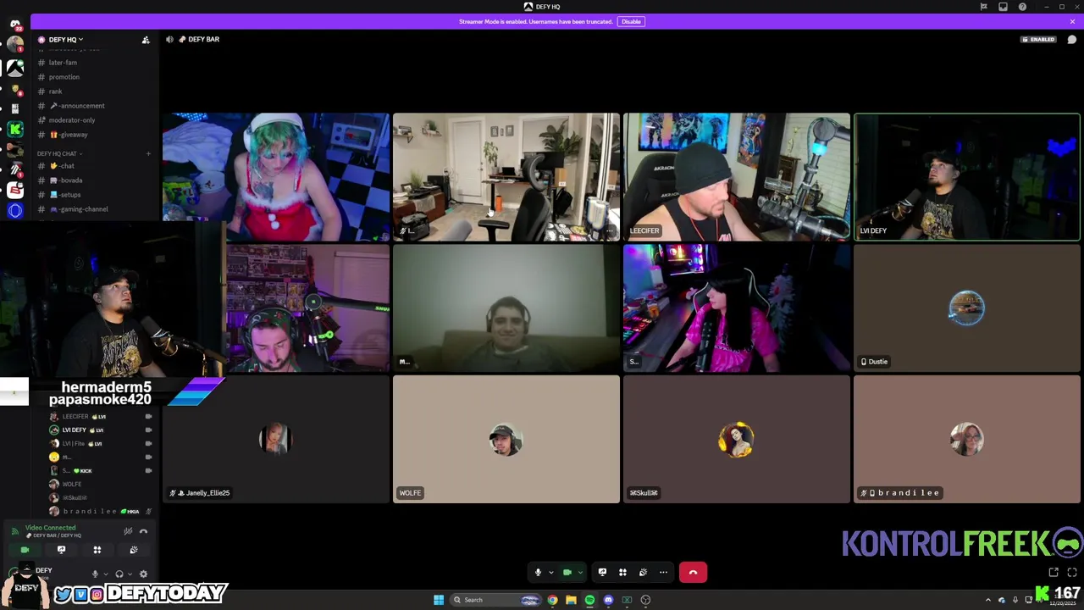The width and height of the screenshot is (1084, 610).
Task: Click Disable in the Streamer Mode banner
Action: [x=631, y=21]
